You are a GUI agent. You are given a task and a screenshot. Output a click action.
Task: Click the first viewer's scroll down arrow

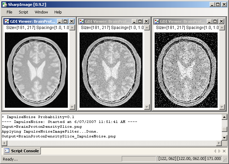coord(72,107)
